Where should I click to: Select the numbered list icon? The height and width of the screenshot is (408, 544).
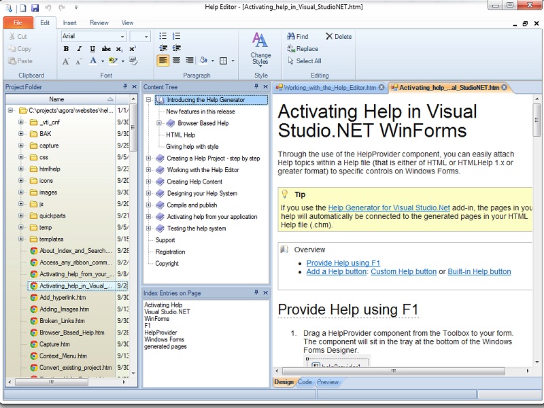coord(175,36)
